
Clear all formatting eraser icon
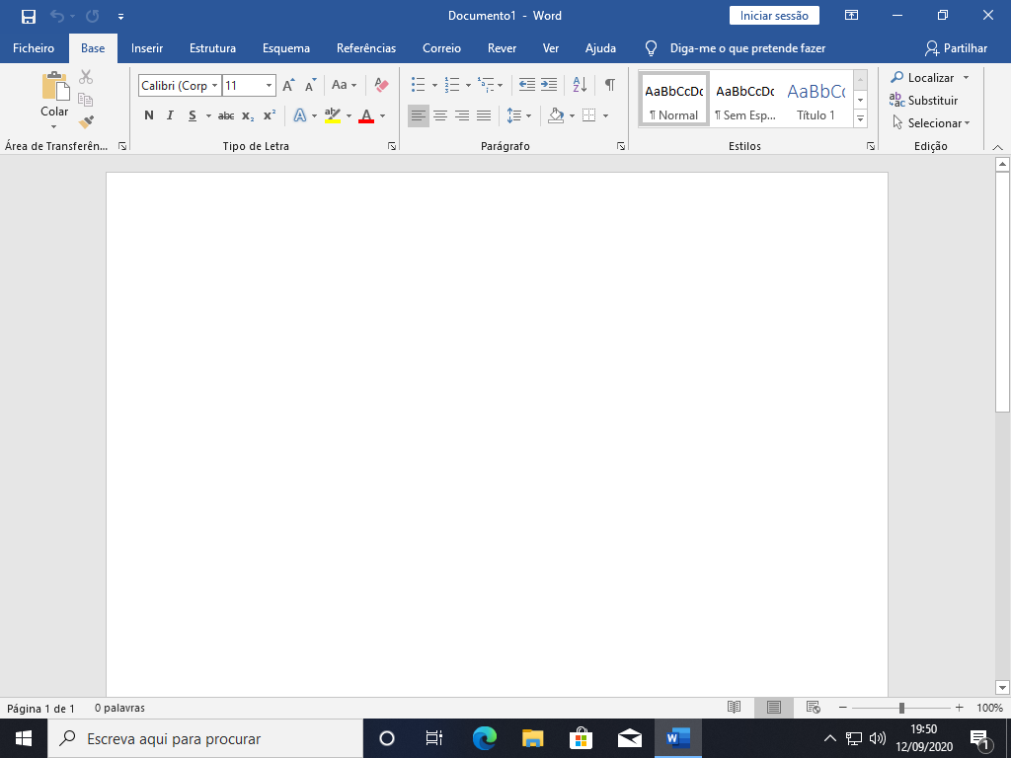tap(382, 85)
